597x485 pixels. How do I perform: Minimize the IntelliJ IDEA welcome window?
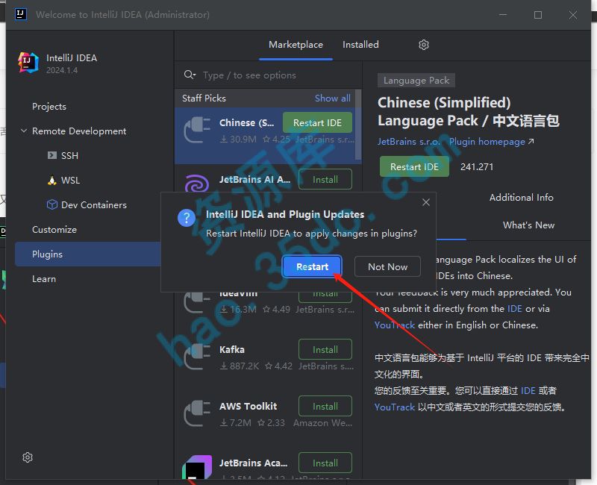tap(502, 15)
